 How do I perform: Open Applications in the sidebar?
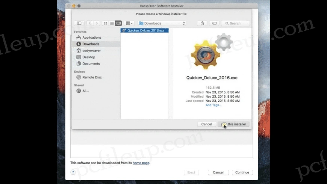(92, 38)
